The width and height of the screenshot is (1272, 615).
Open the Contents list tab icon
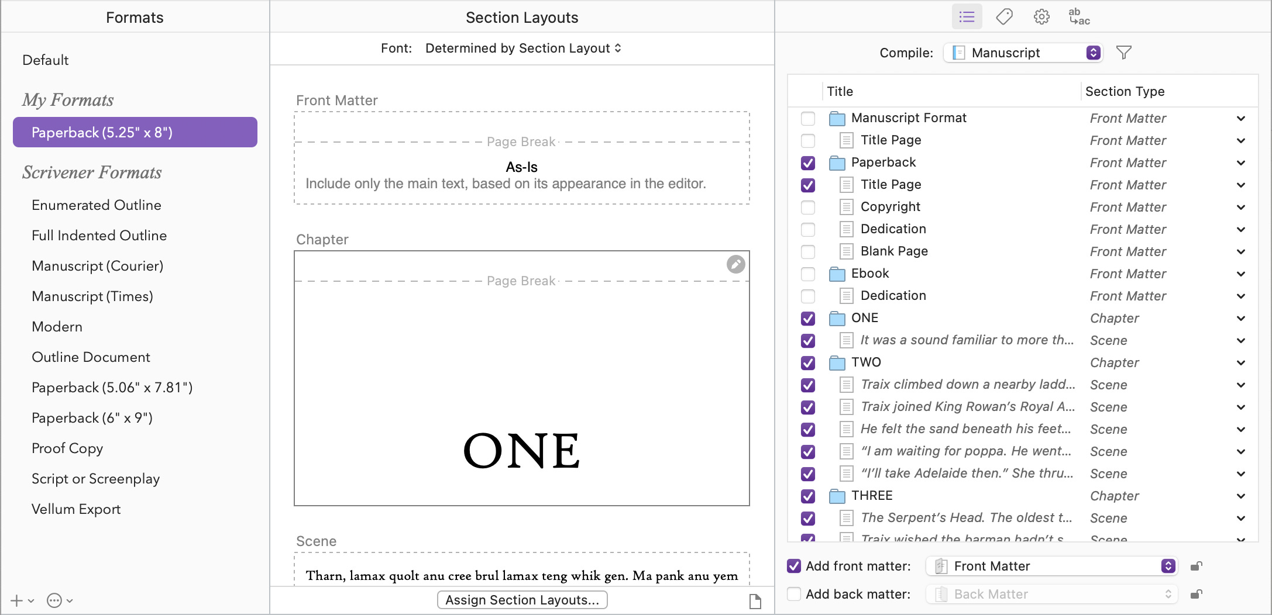[967, 17]
